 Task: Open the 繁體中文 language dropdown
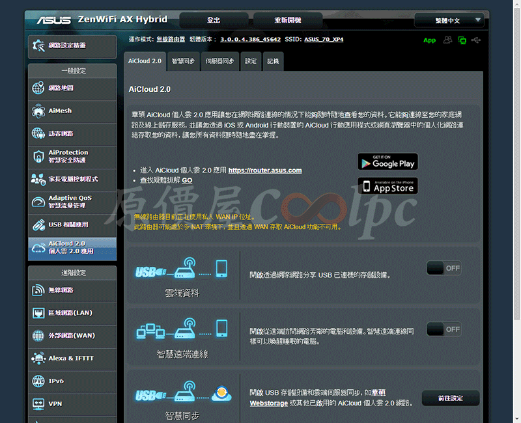(x=449, y=21)
